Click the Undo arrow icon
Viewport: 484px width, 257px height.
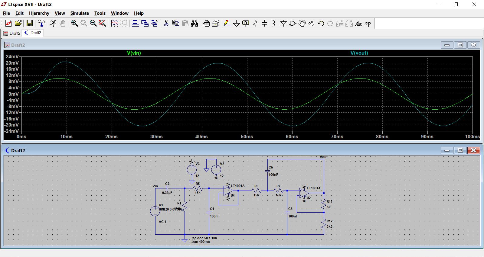321,23
